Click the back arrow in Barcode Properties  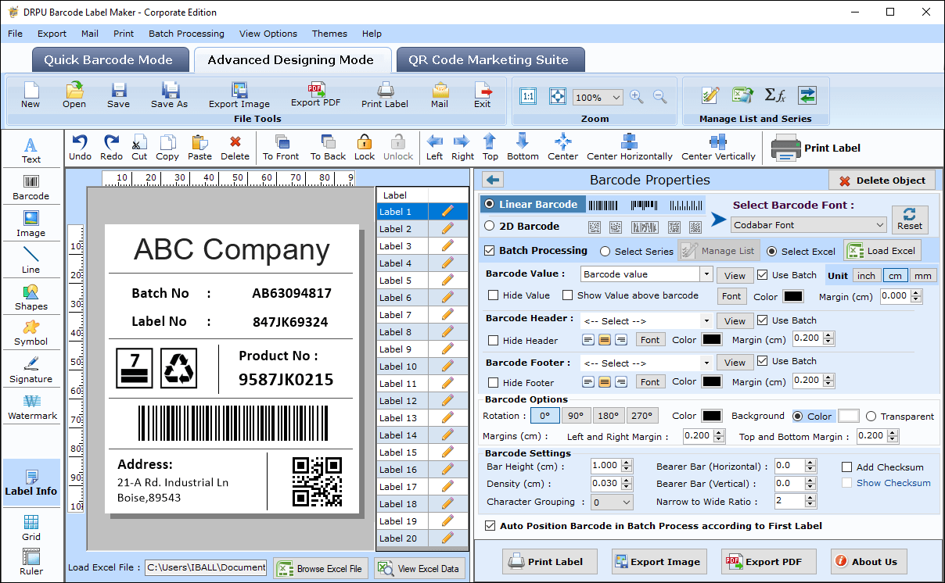click(x=493, y=180)
